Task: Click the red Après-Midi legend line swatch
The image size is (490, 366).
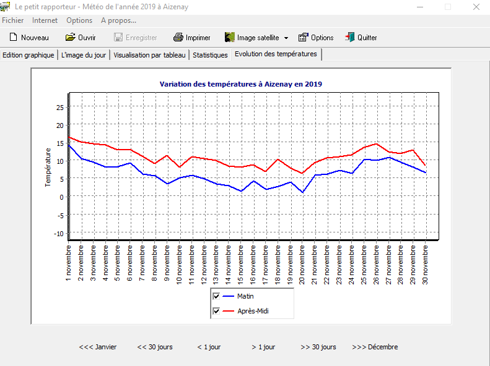Action: pos(228,311)
